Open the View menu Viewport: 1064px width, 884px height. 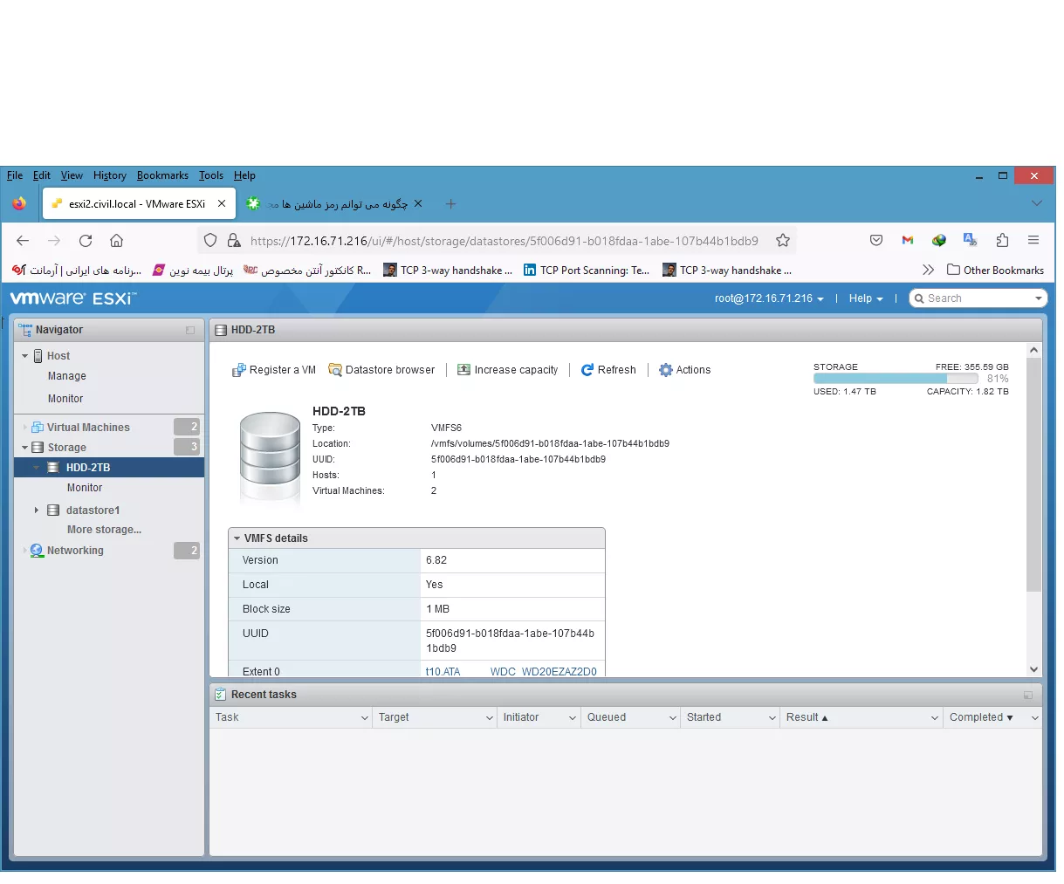click(x=72, y=175)
